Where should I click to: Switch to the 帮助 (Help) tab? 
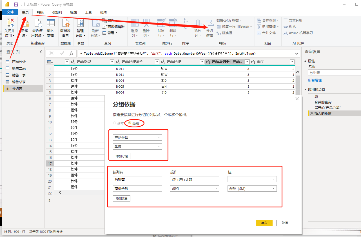pos(103,12)
